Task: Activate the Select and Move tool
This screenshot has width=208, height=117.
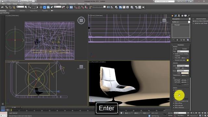Action: pyautogui.click(x=41, y=7)
